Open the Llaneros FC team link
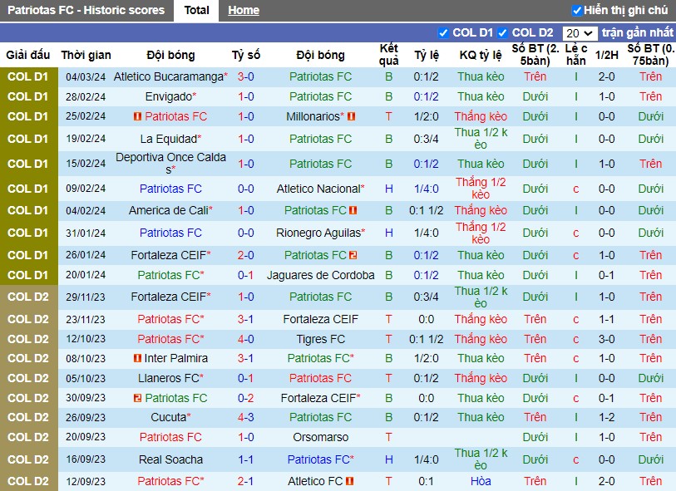676x491 pixels. [169, 378]
